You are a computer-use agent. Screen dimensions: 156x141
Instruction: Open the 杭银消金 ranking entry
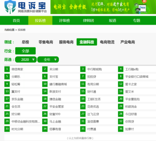[131, 107]
